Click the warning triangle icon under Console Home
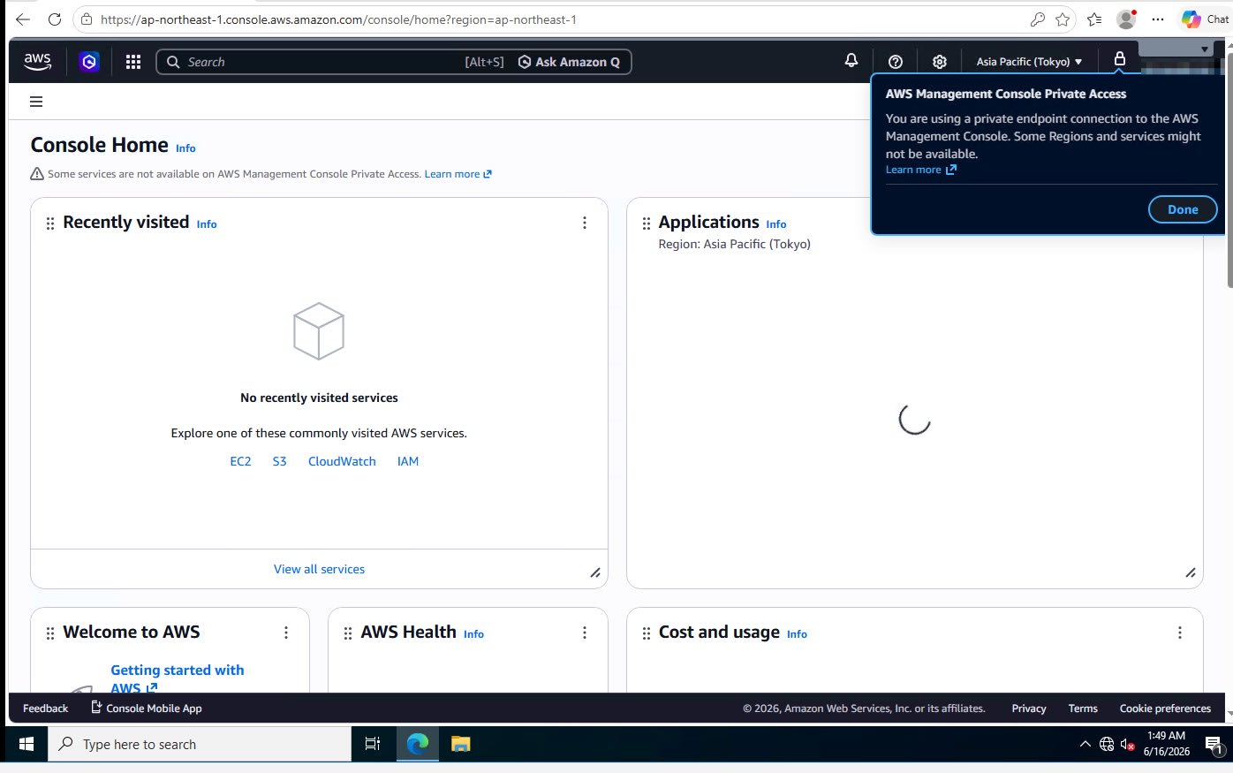This screenshot has width=1233, height=773. coord(37,174)
